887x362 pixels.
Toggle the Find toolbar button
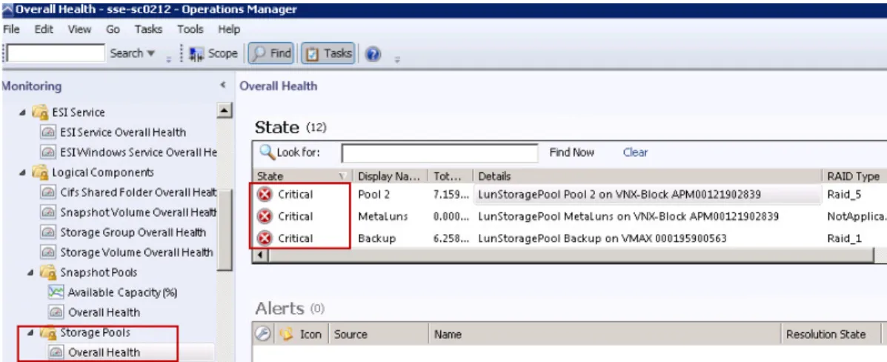click(271, 53)
